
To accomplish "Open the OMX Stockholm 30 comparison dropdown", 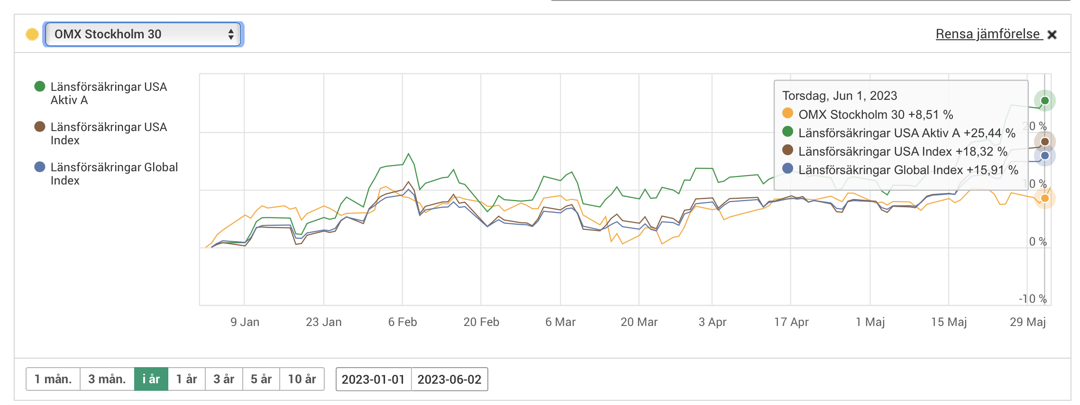I will point(142,34).
